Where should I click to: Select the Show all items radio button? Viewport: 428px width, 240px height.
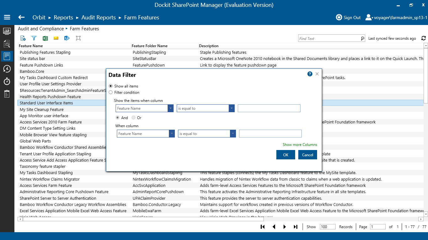pos(111,86)
